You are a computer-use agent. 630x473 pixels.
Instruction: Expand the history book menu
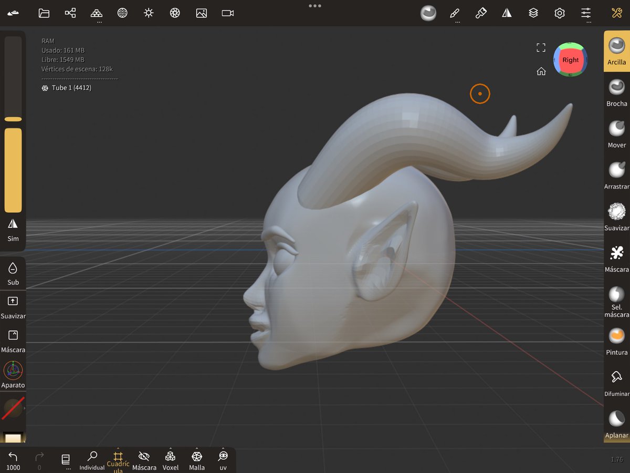[66, 460]
